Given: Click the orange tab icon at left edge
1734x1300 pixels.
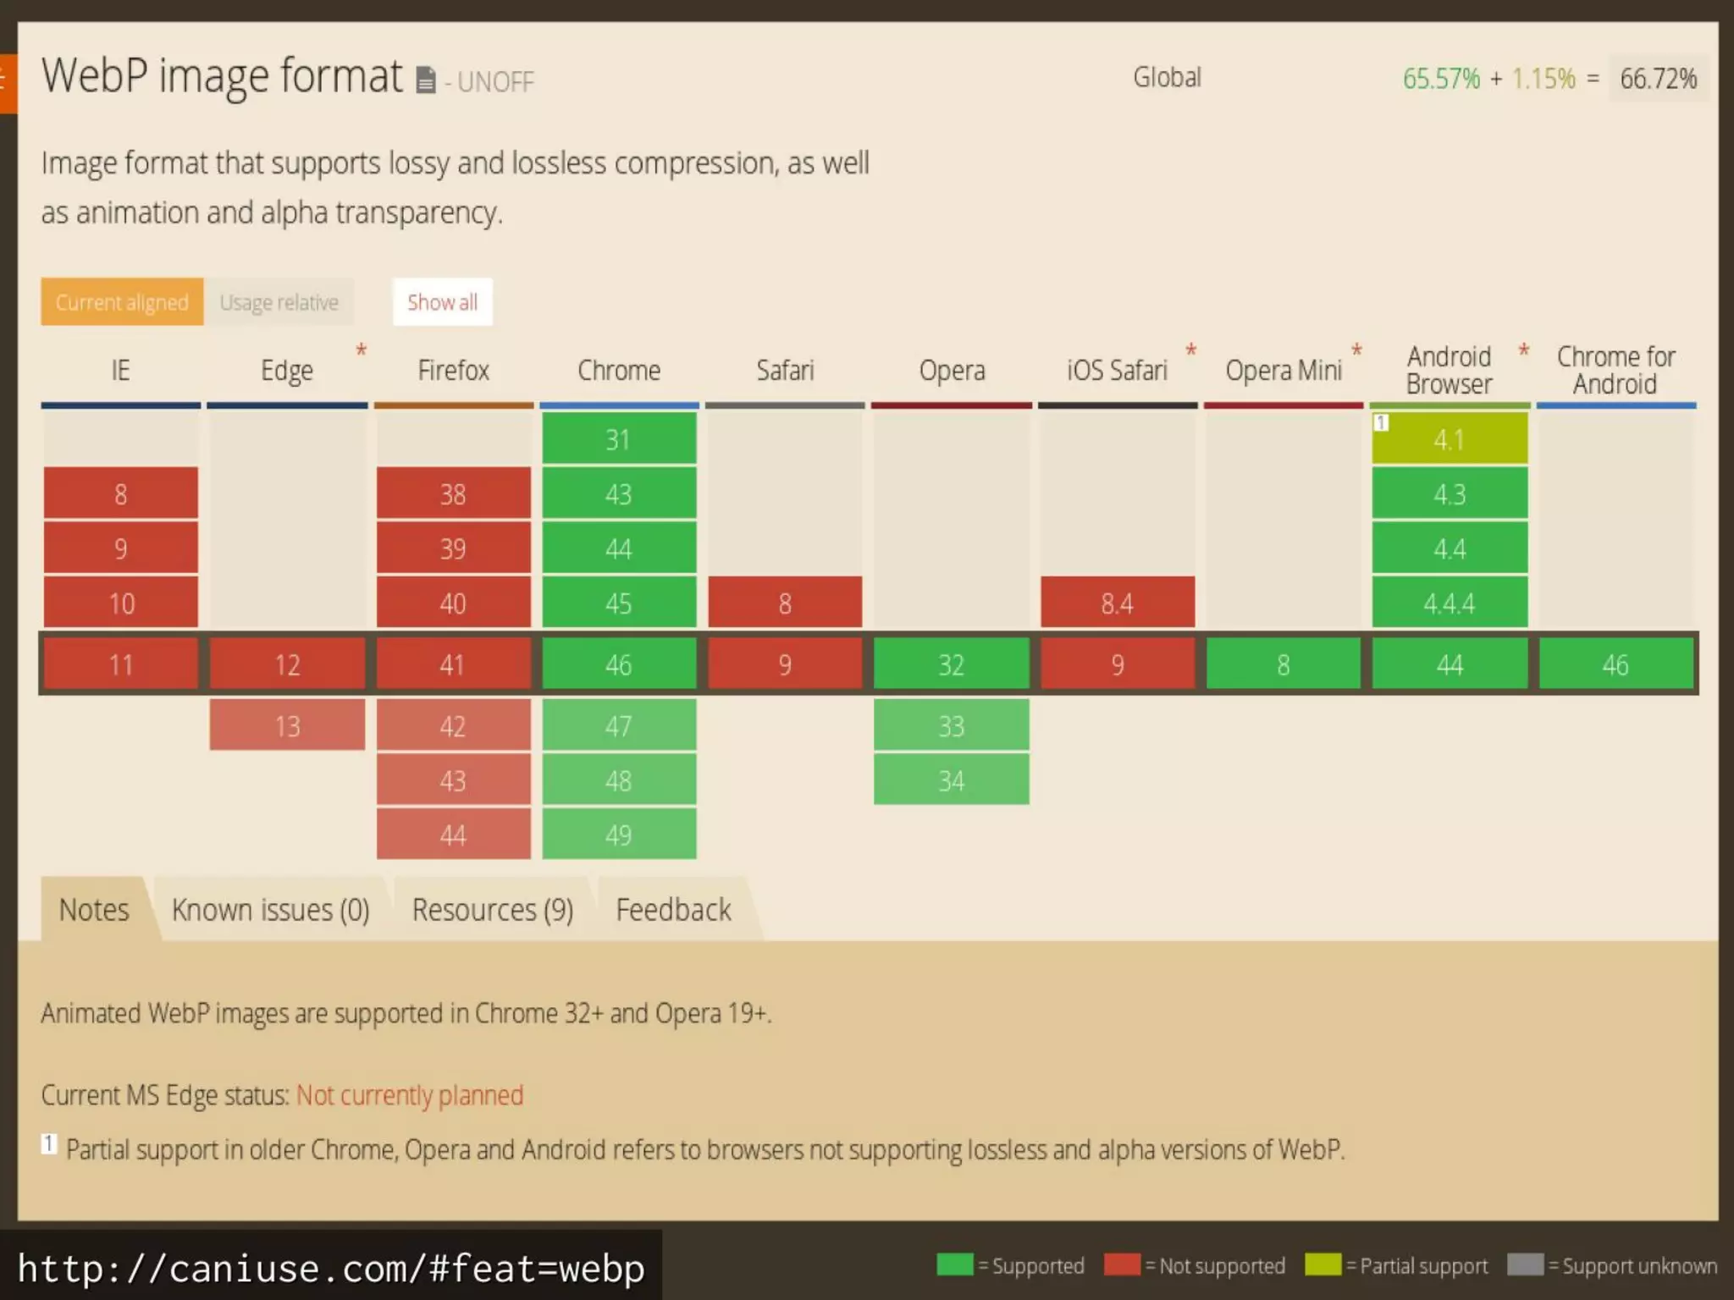Looking at the screenshot, I should 7,82.
